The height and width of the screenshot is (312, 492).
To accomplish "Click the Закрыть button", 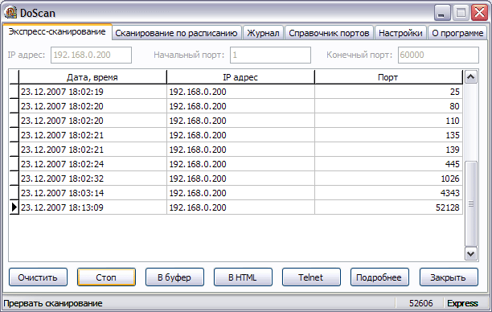I will coord(449,277).
